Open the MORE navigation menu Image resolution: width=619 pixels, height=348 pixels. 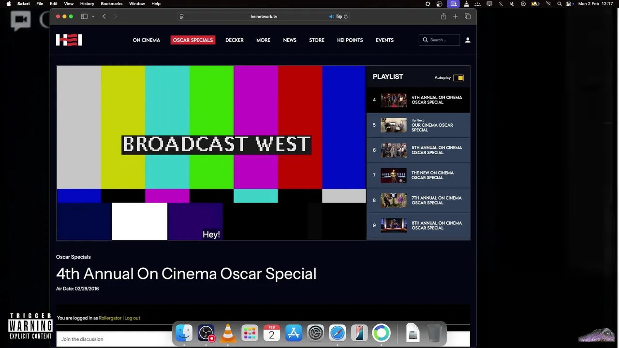click(x=263, y=40)
